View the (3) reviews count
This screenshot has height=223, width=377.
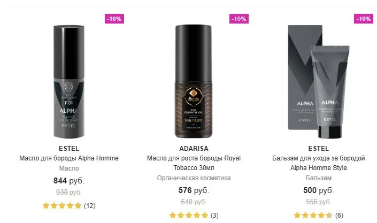[x=214, y=216]
